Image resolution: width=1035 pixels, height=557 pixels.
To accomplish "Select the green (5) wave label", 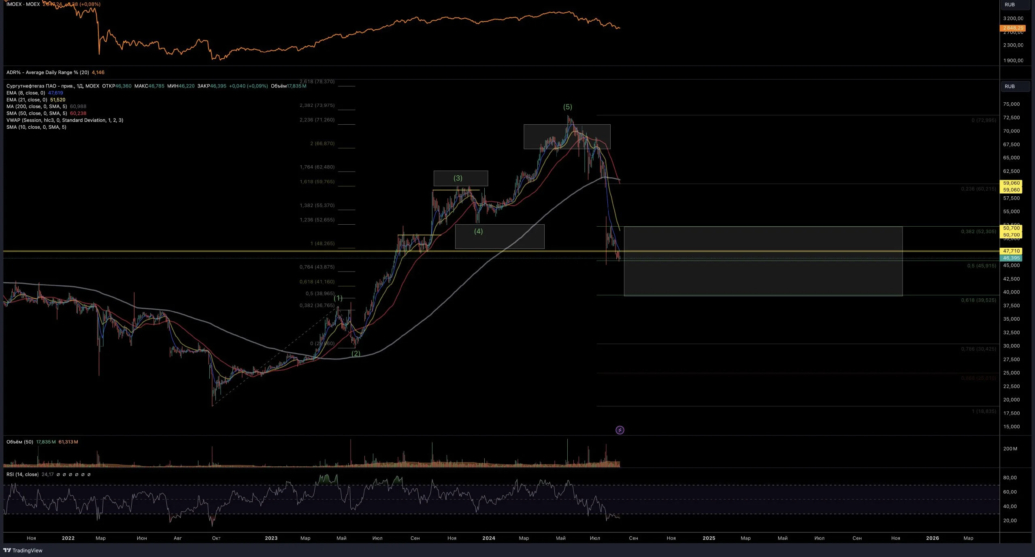I will click(x=567, y=107).
